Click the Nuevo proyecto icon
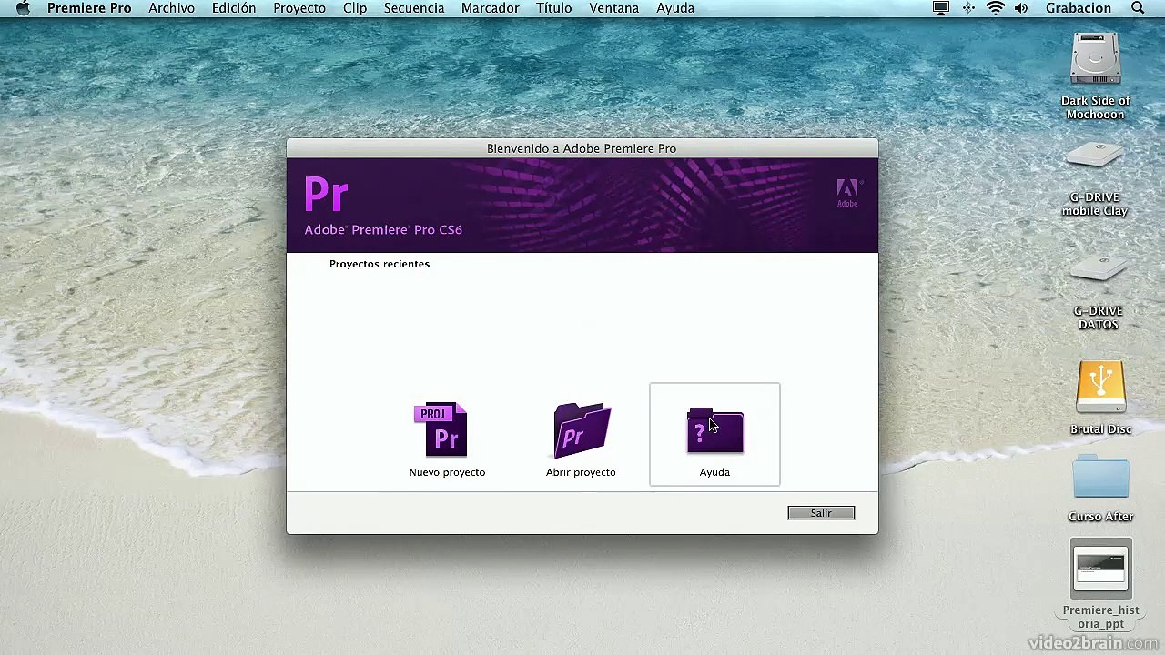1165x655 pixels. point(441,429)
